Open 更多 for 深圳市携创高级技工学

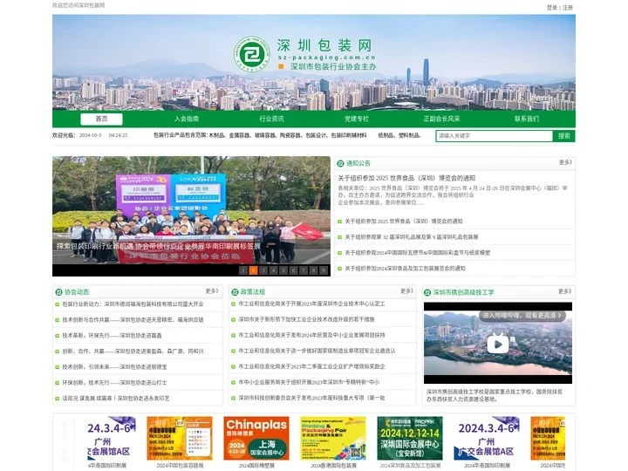tap(564, 291)
